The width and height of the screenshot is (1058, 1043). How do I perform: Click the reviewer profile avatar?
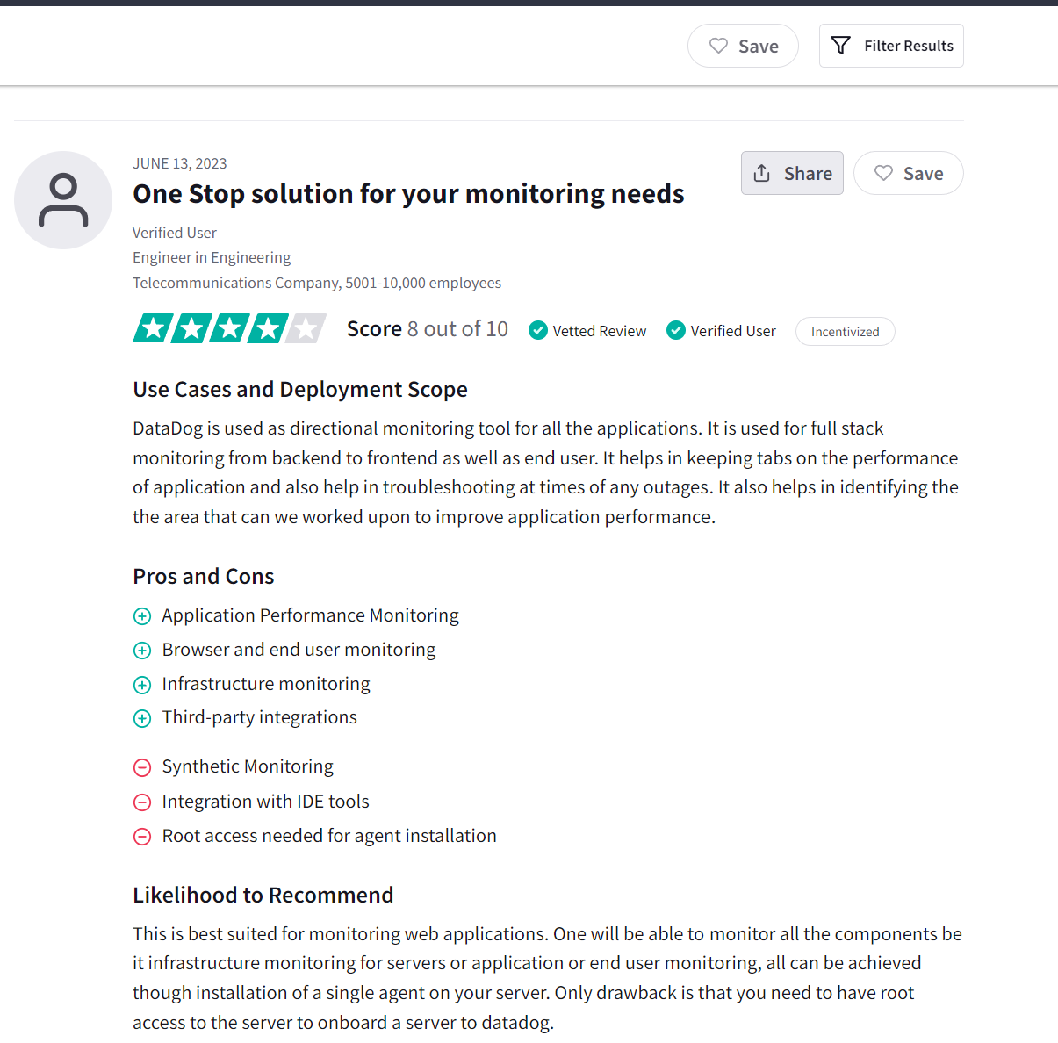click(63, 200)
